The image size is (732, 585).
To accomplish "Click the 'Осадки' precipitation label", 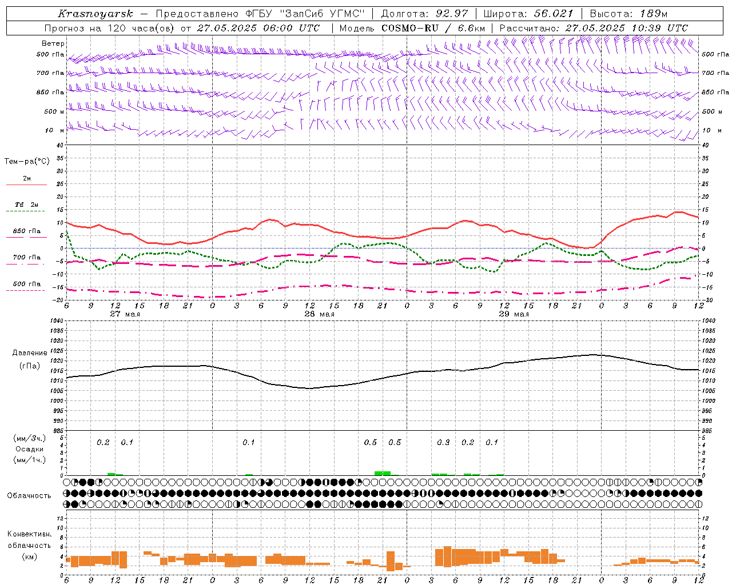I will pyautogui.click(x=29, y=449).
